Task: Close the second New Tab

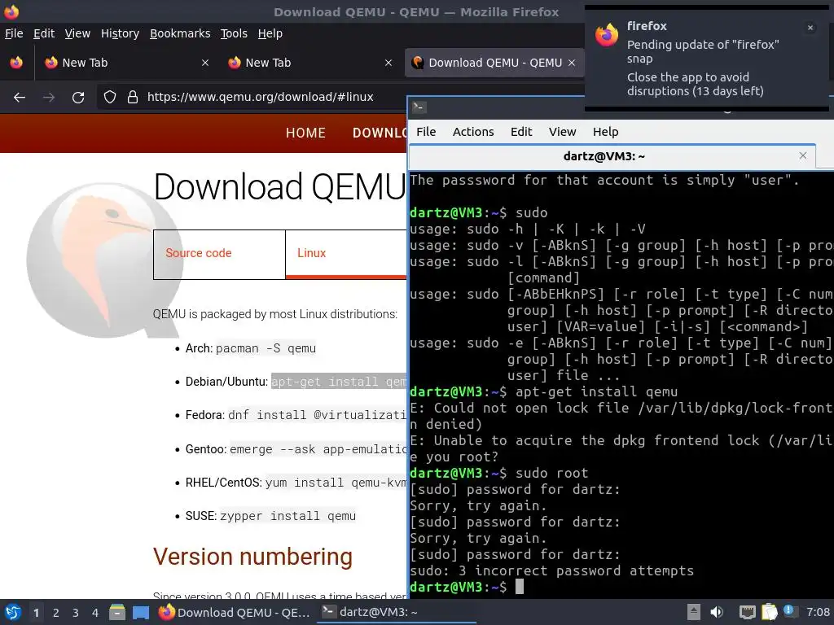Action: [388, 63]
